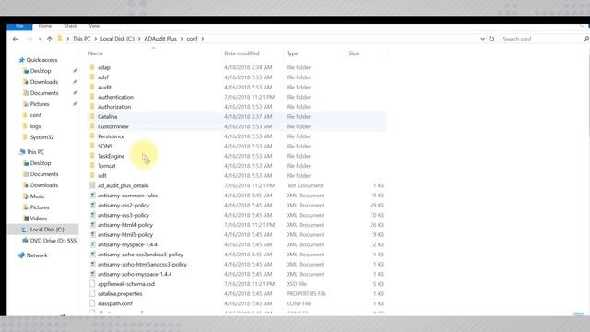The width and height of the screenshot is (590, 332).
Task: Select ADAudit Plus breadcrumb
Action: tap(160, 39)
